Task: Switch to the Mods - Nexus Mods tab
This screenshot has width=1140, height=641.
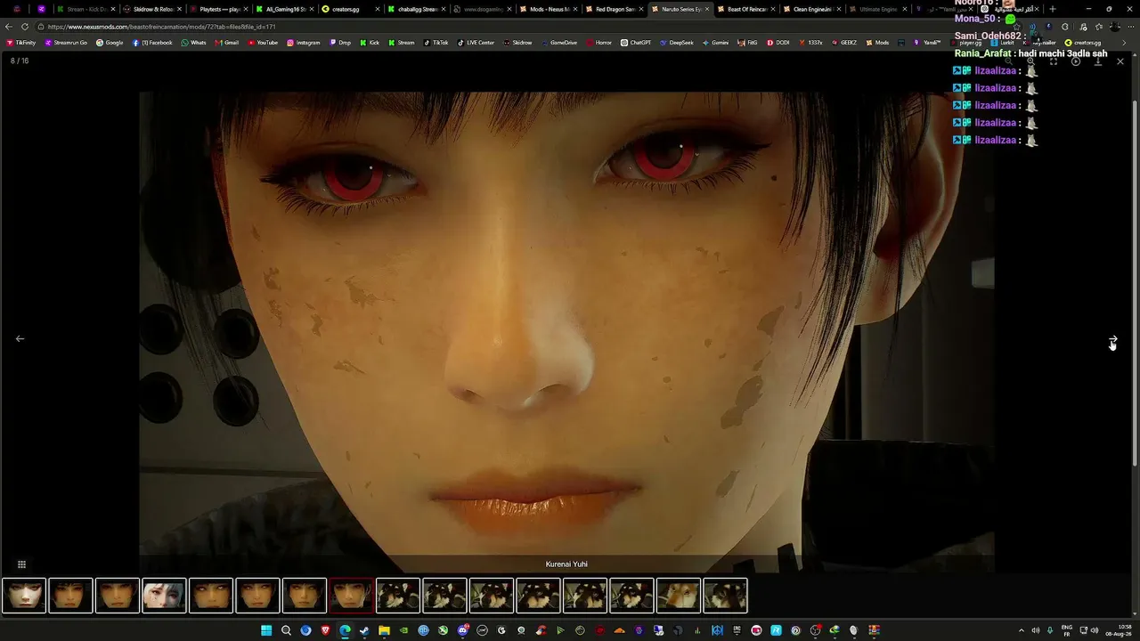Action: pos(547,9)
